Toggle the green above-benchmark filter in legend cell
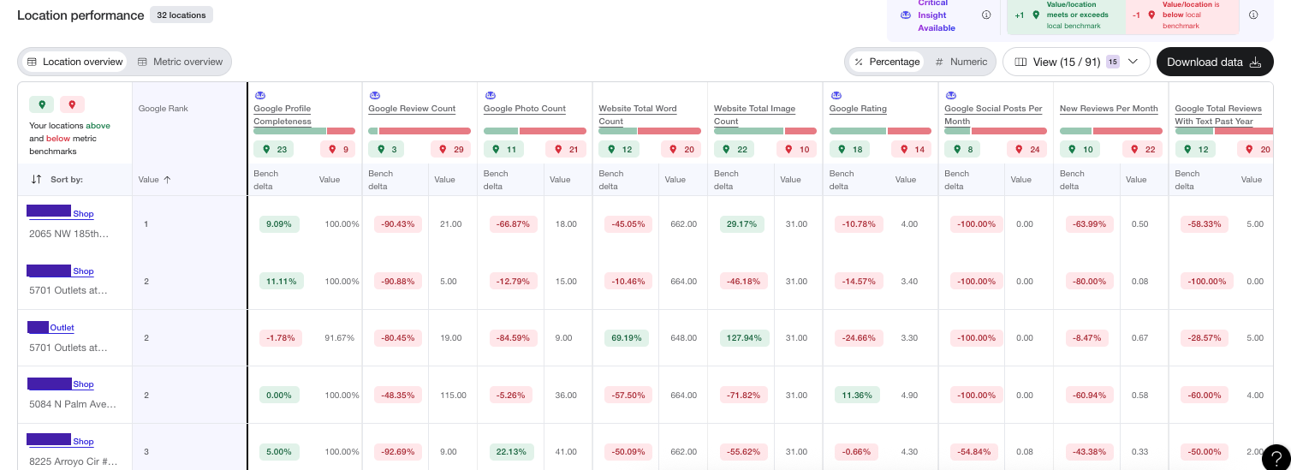Image resolution: width=1291 pixels, height=470 pixels. pos(41,104)
